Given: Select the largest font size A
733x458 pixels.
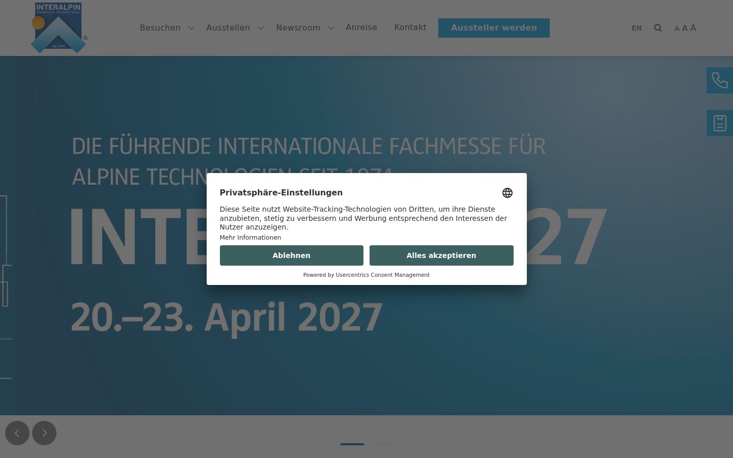Looking at the screenshot, I should coord(693,28).
